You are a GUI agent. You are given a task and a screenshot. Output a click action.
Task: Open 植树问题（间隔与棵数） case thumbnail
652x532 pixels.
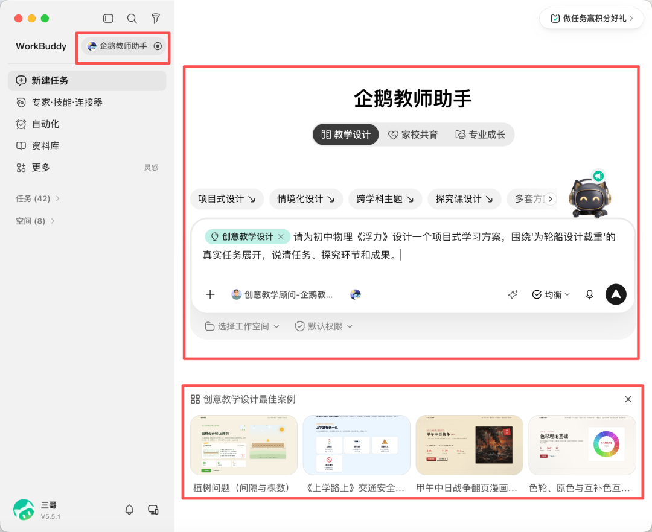[244, 445]
